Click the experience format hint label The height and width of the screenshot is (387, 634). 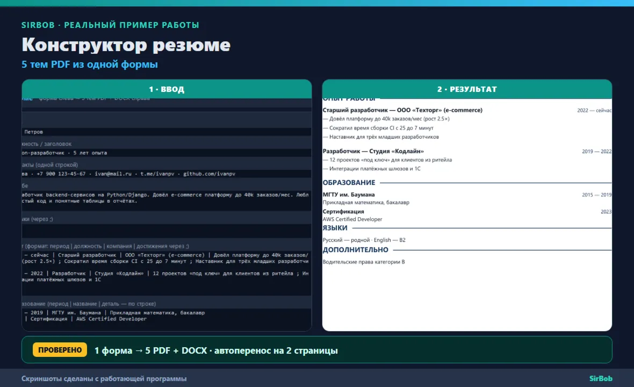(x=105, y=246)
